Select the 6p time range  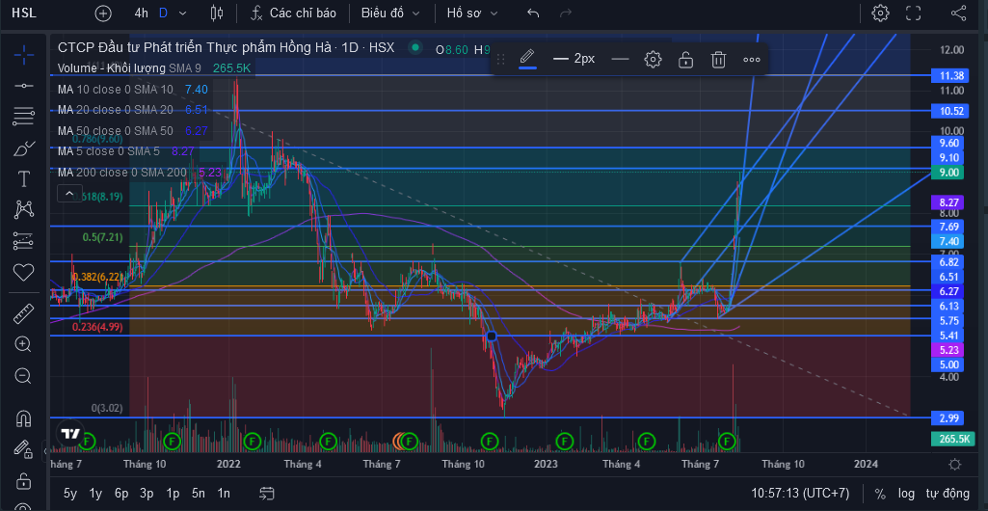coord(121,493)
